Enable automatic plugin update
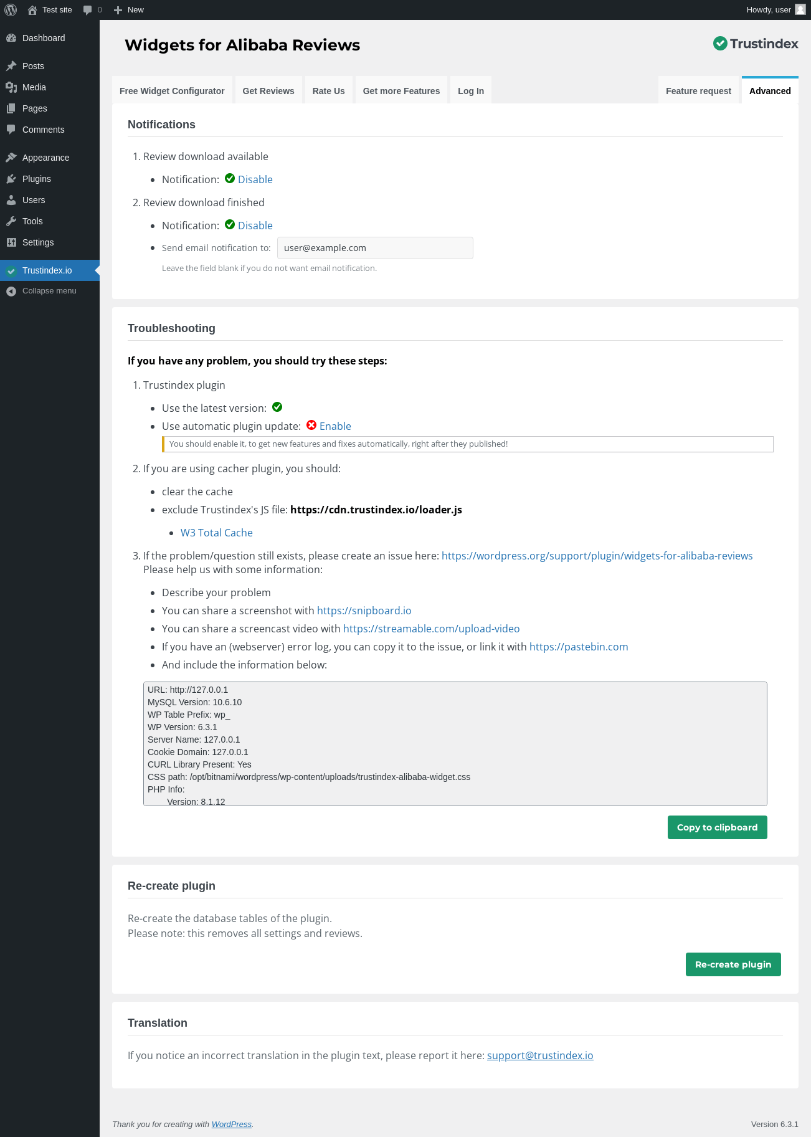The width and height of the screenshot is (811, 1137). [x=335, y=426]
